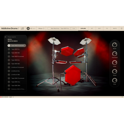Click the Kick level knob
Viewport: 124px width, 124px height.
114,80
